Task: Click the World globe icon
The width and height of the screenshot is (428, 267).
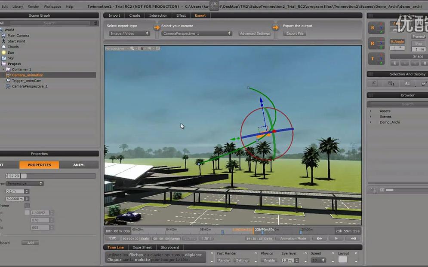Action: [1, 30]
